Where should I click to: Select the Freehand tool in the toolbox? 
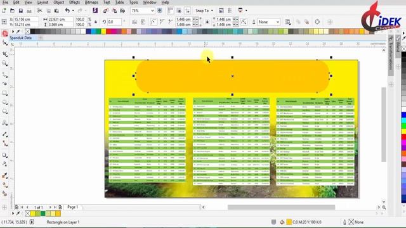(4, 75)
